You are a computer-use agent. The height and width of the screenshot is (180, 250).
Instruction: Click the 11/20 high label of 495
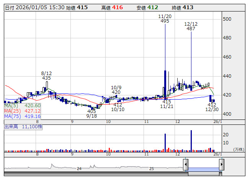click(165, 19)
